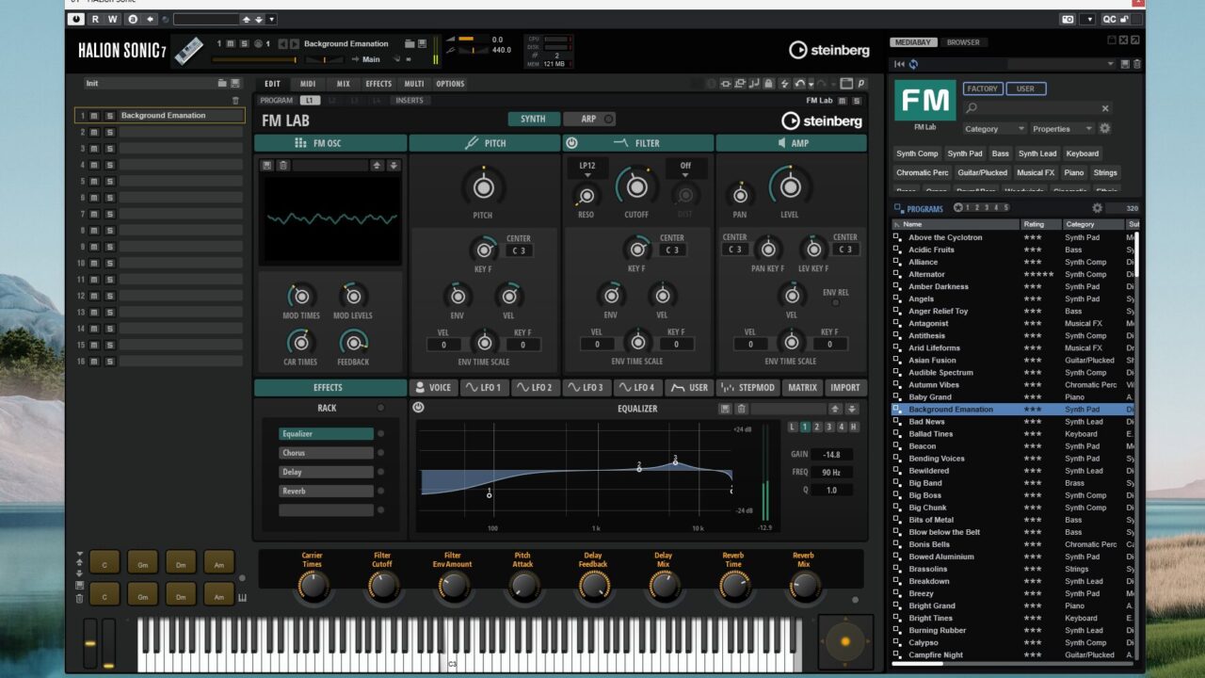This screenshot has width=1205, height=678.
Task: Toggle the Reverb effect on/off dot
Action: coord(380,491)
